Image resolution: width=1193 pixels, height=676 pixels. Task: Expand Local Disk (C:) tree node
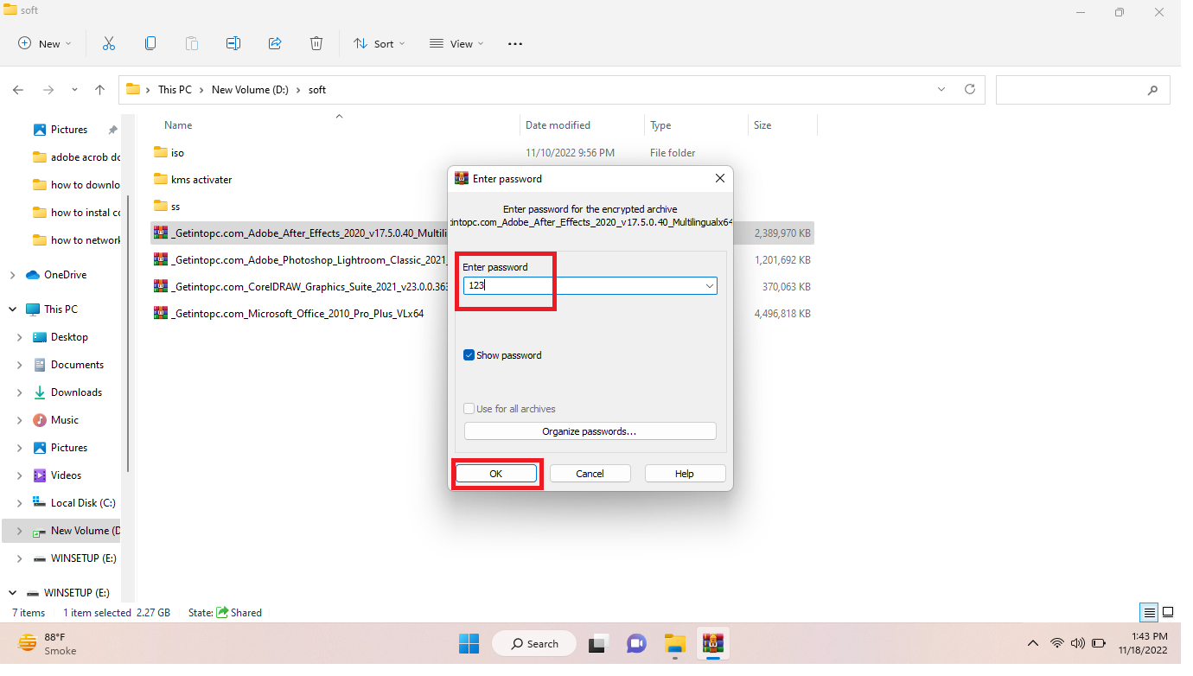tap(19, 503)
